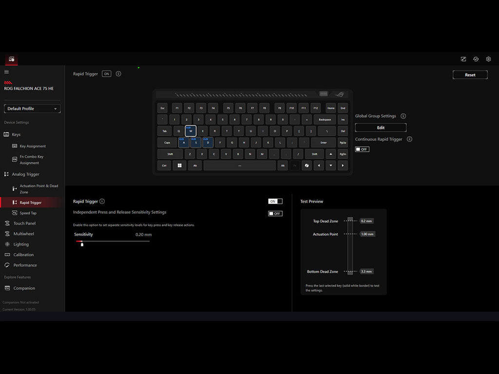Viewport: 499px width, 374px height.
Task: Select the left arrow key on the keyboard
Action: (x=319, y=166)
